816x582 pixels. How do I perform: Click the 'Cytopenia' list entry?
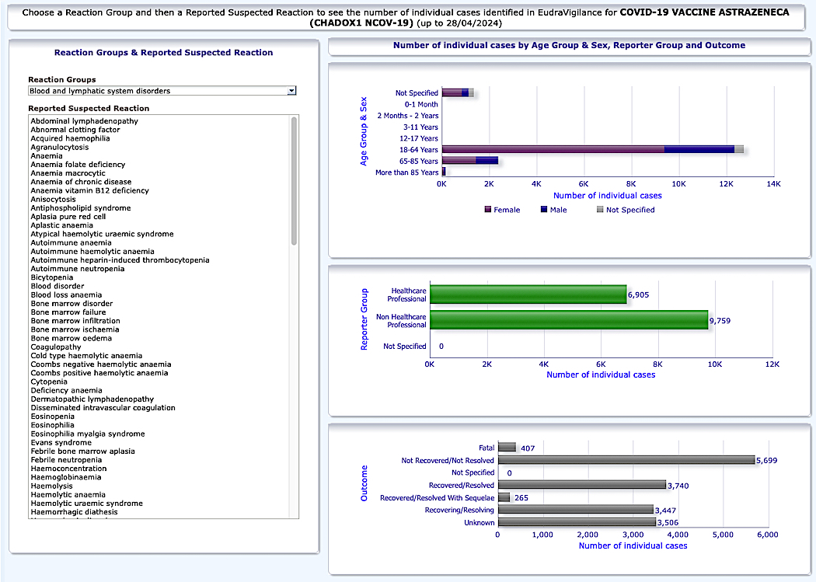point(49,382)
